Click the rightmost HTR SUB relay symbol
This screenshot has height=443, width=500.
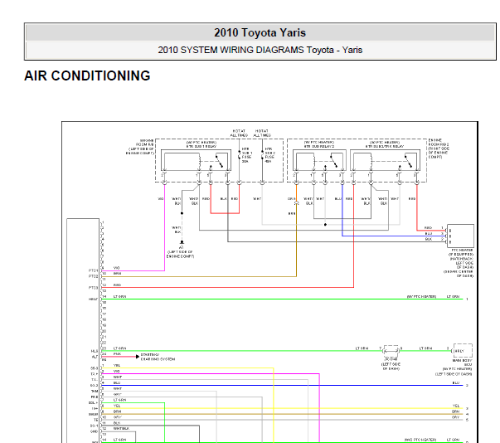386,160
